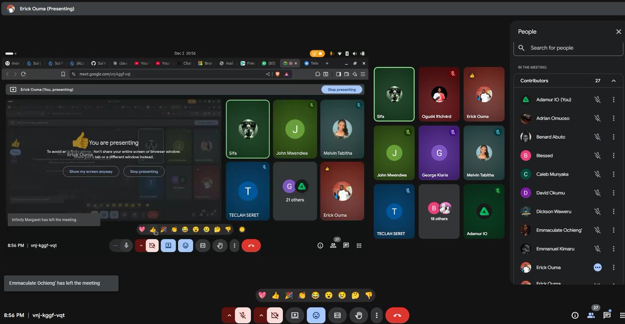The height and width of the screenshot is (324, 625).
Task: Click the raise hand icon in shared screen toolbar
Action: (x=220, y=245)
